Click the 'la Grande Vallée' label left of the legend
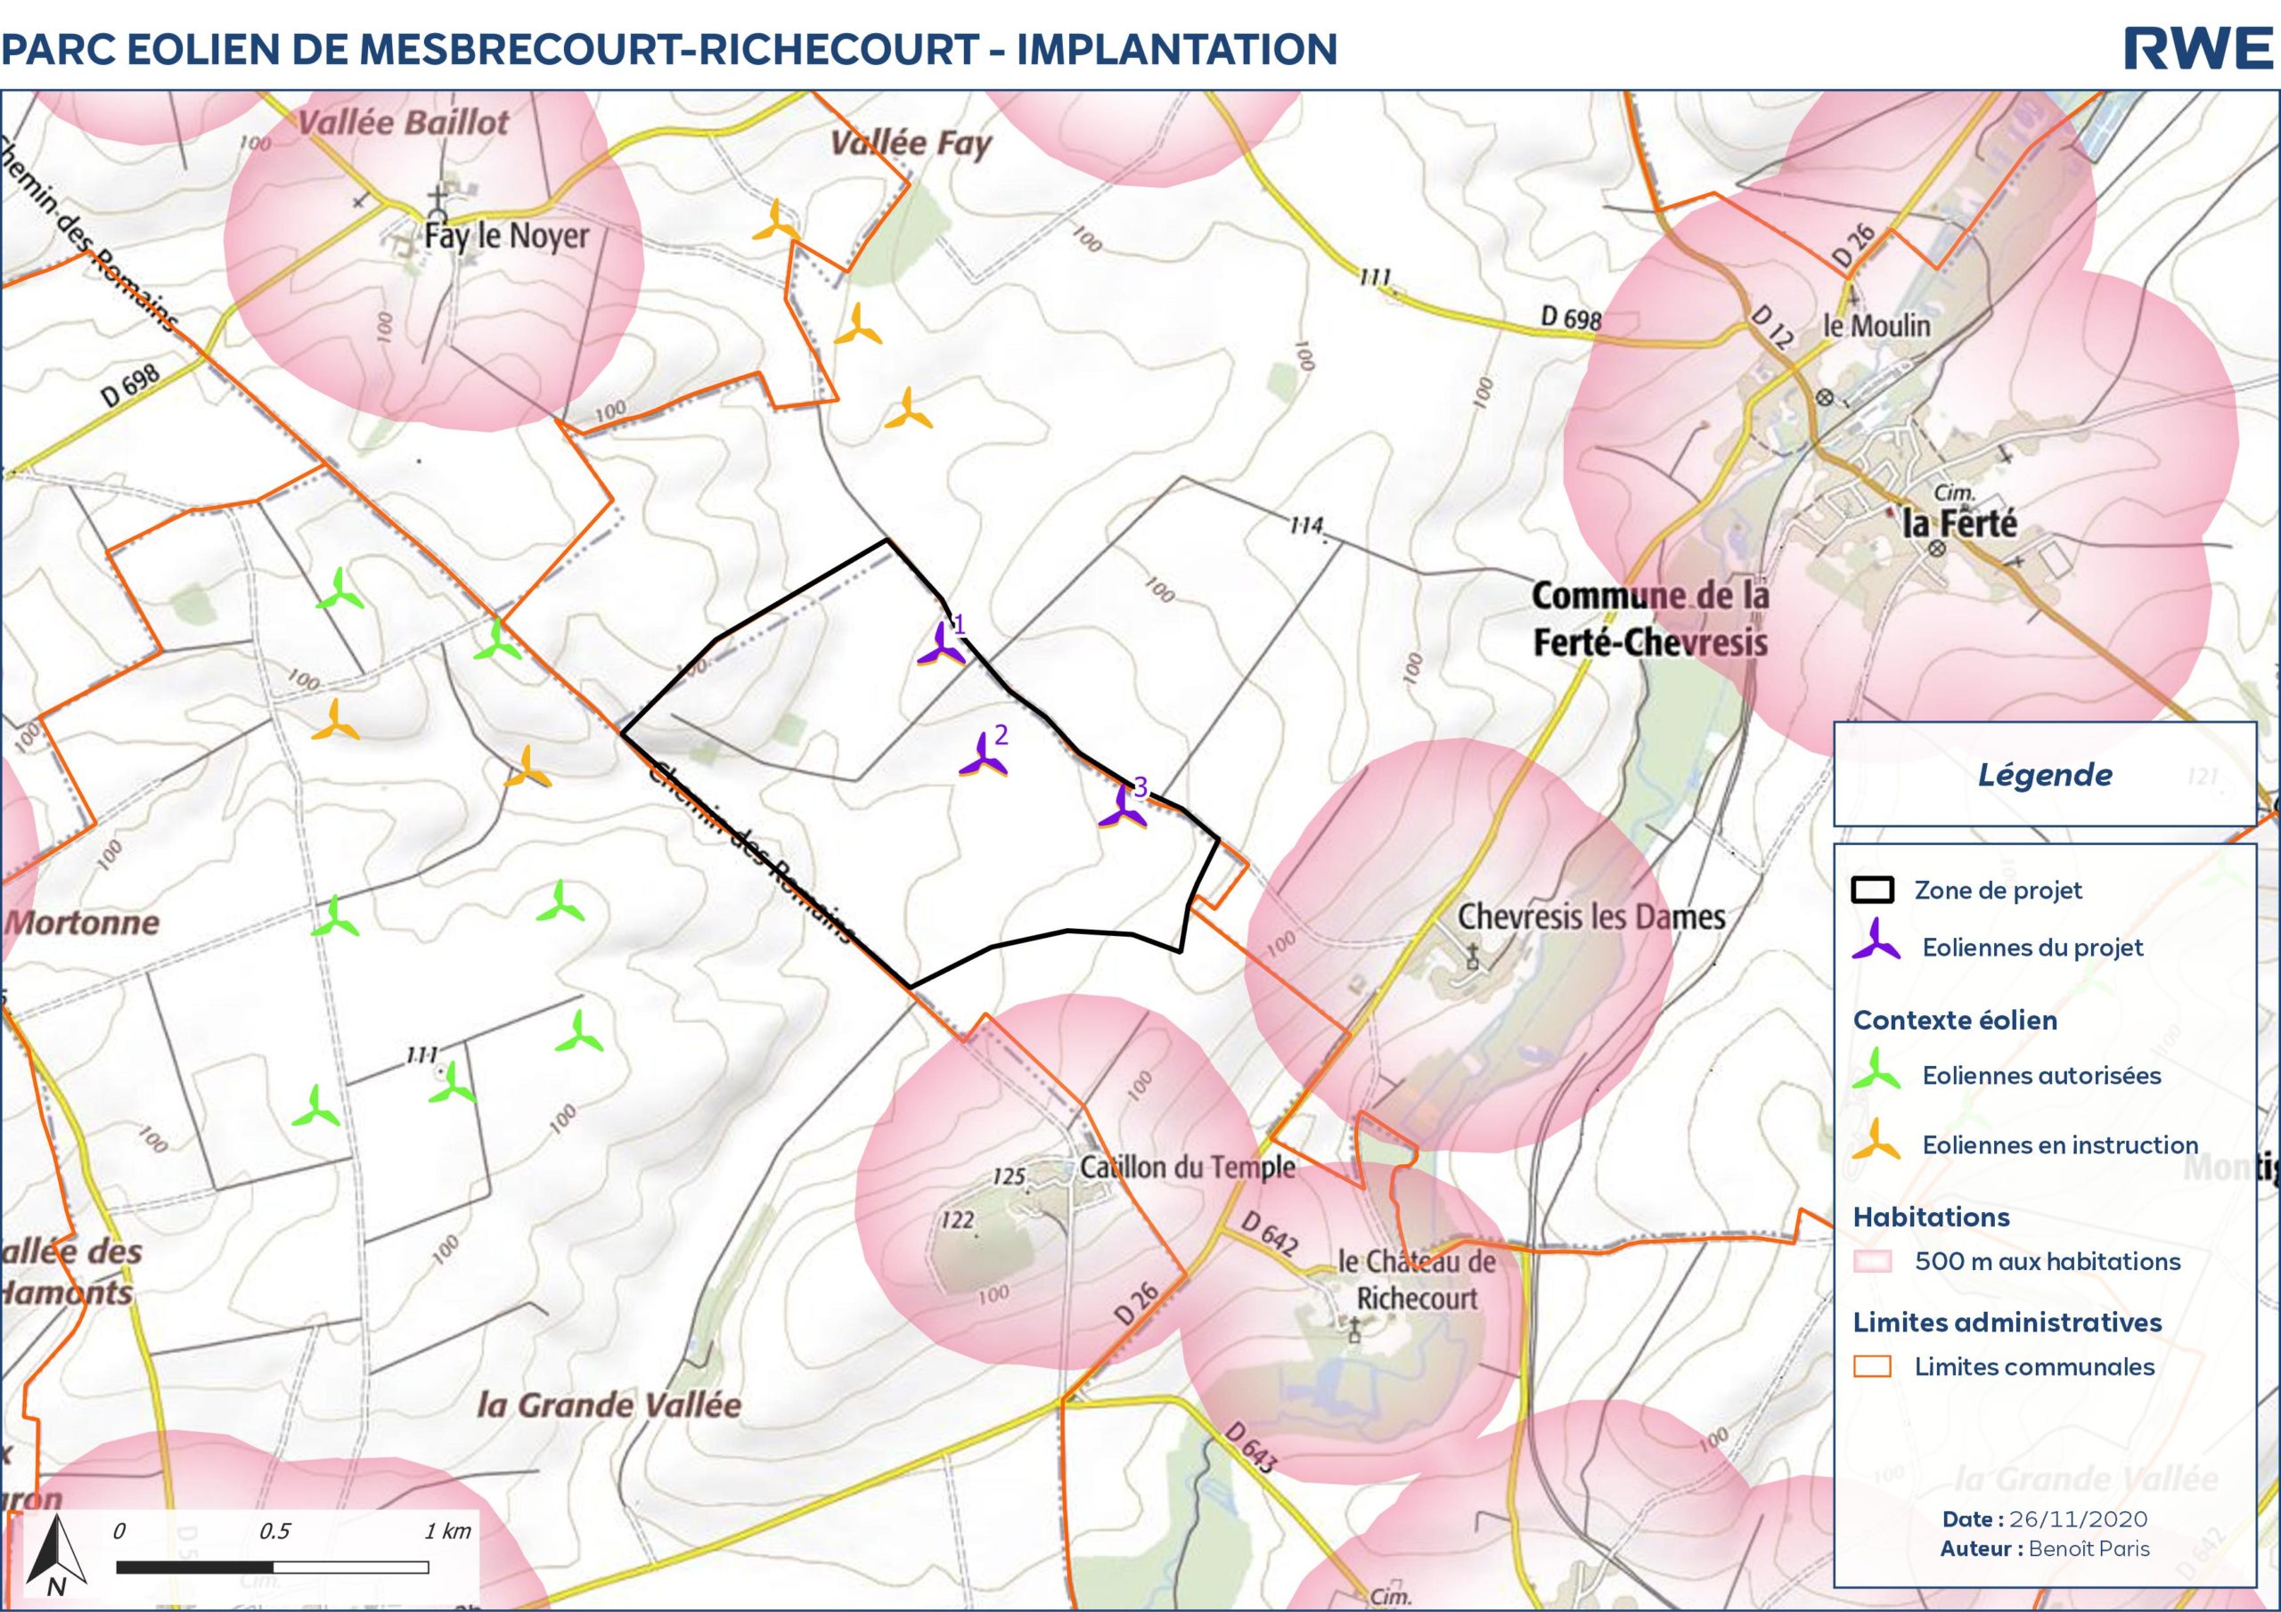Screen dimensions: 2281x1612 609,1404
